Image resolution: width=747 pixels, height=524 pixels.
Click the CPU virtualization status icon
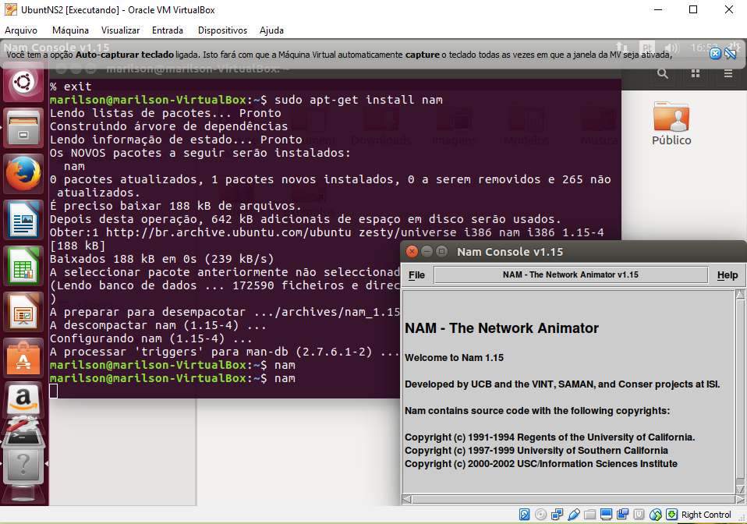click(639, 515)
